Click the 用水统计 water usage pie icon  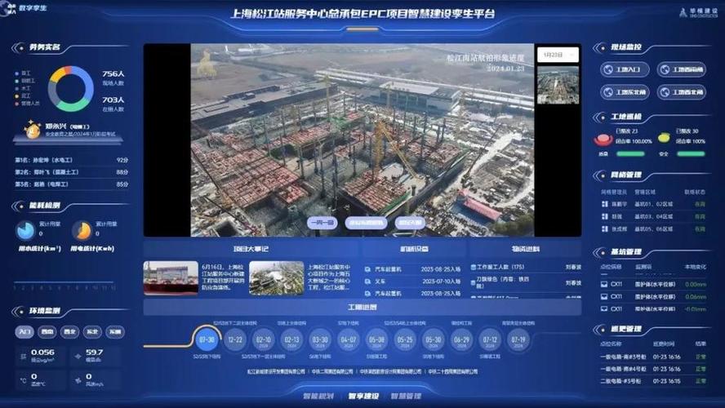(x=26, y=231)
